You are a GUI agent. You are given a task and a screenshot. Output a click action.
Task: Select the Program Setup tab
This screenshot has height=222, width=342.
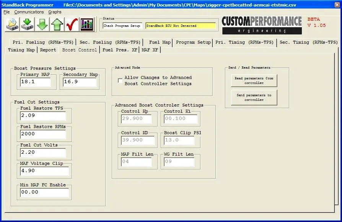(193, 42)
